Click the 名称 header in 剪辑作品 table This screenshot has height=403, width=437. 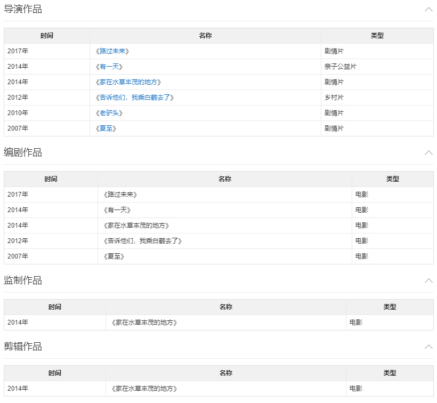226,373
